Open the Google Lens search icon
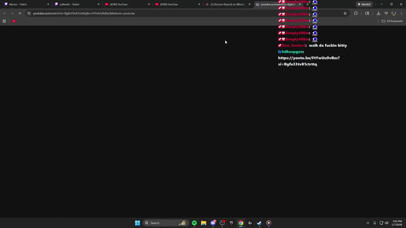 [x=367, y=13]
